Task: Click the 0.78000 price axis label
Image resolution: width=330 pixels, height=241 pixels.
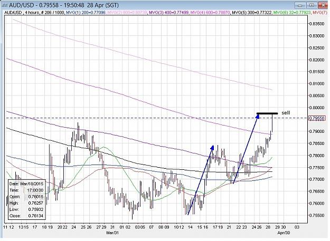Action: 317,156
